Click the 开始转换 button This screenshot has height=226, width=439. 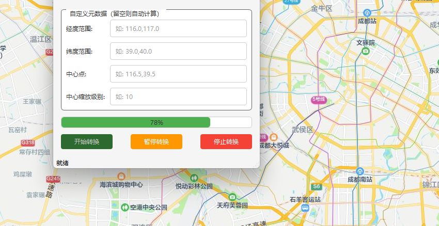pyautogui.click(x=87, y=141)
